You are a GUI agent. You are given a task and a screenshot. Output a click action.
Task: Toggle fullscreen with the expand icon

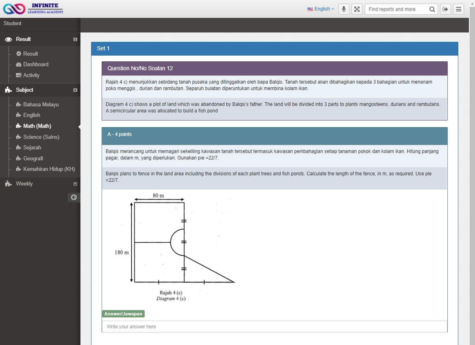coord(357,9)
